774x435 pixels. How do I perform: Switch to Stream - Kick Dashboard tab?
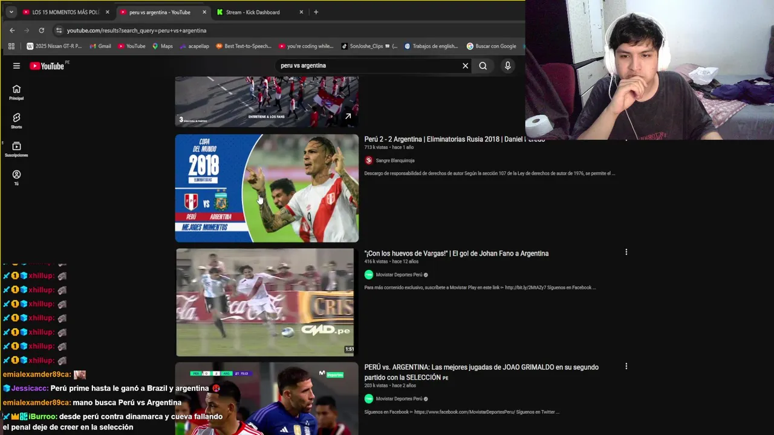tap(253, 12)
